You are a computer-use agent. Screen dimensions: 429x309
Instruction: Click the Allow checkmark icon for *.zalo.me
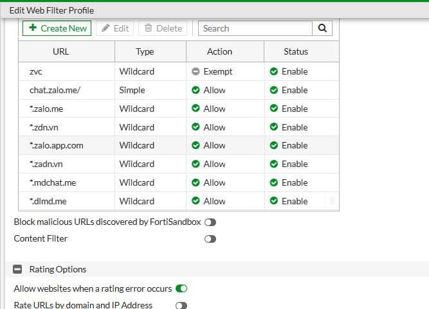tap(196, 108)
